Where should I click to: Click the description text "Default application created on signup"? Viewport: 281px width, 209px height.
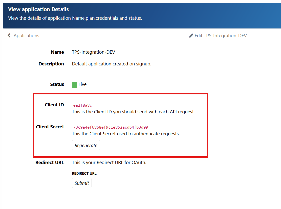(x=111, y=64)
